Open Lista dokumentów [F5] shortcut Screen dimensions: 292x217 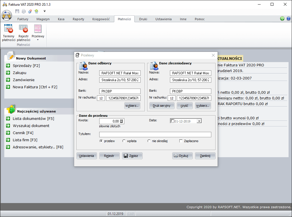click(x=33, y=119)
